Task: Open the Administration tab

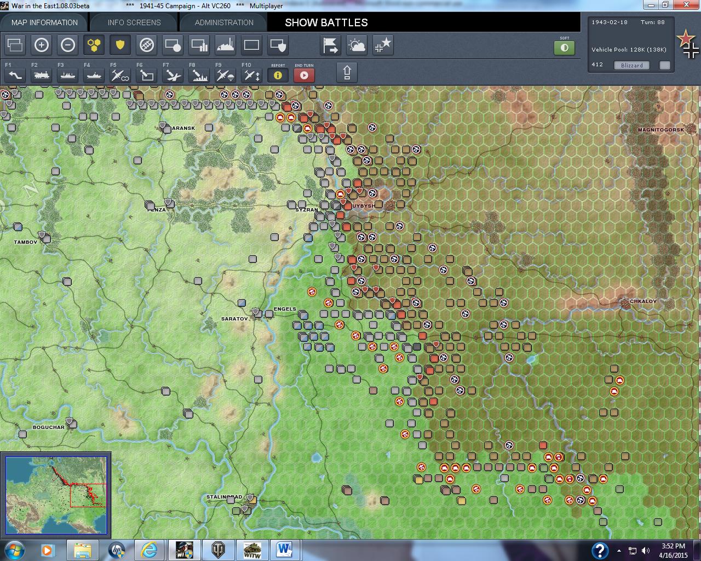Action: point(224,22)
